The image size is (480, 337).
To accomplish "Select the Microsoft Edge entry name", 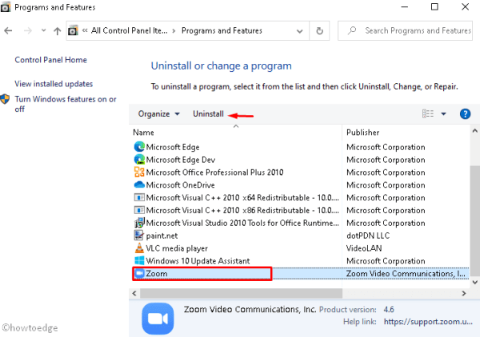I will (173, 147).
